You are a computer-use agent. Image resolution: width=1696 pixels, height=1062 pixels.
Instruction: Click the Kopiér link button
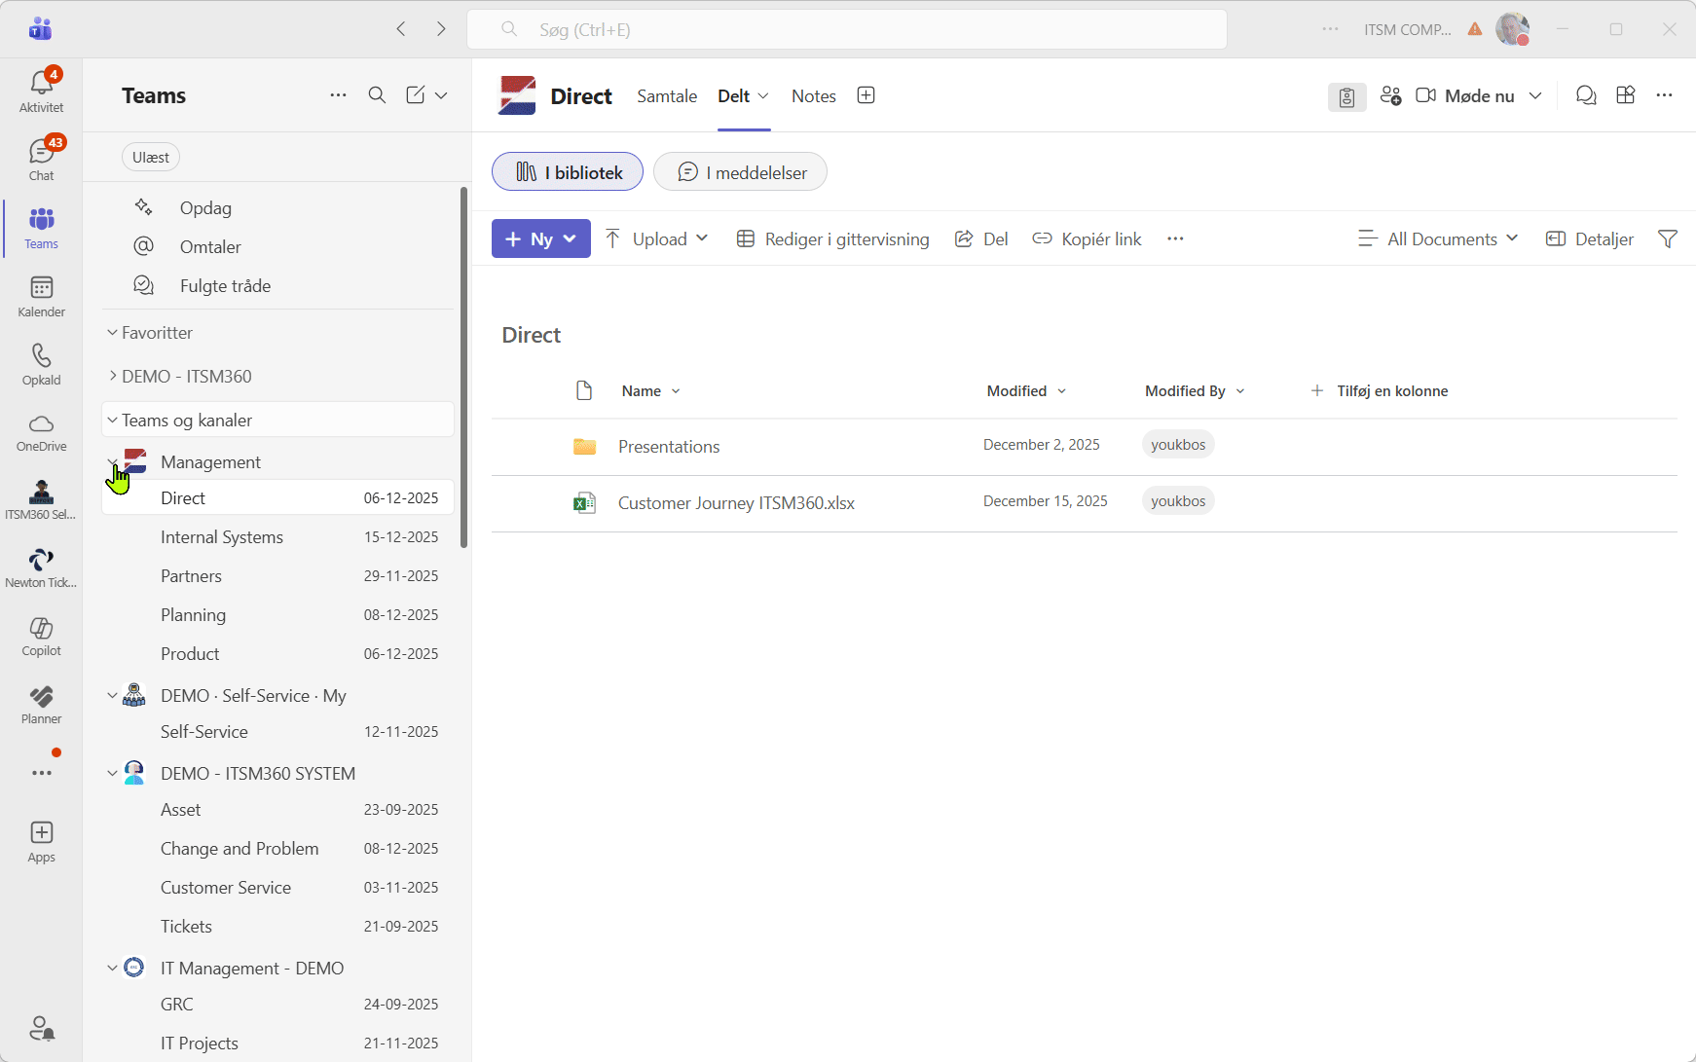(1088, 238)
